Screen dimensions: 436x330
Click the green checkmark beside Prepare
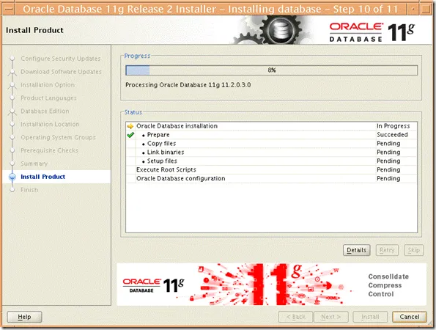(x=130, y=135)
